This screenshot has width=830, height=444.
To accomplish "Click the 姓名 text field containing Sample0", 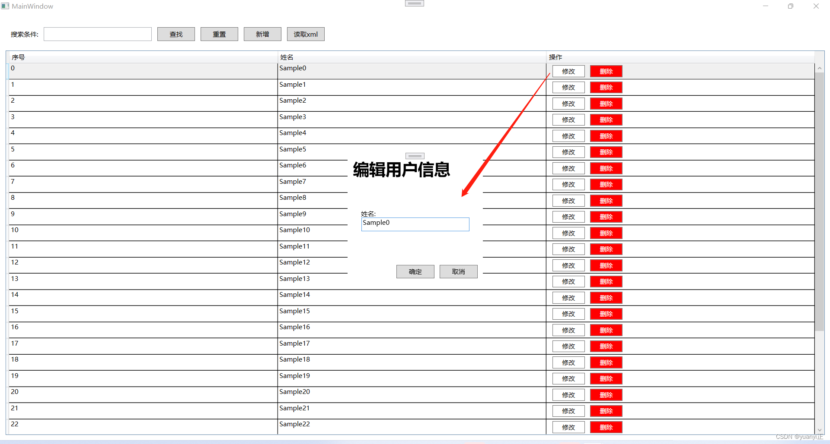I will (415, 224).
